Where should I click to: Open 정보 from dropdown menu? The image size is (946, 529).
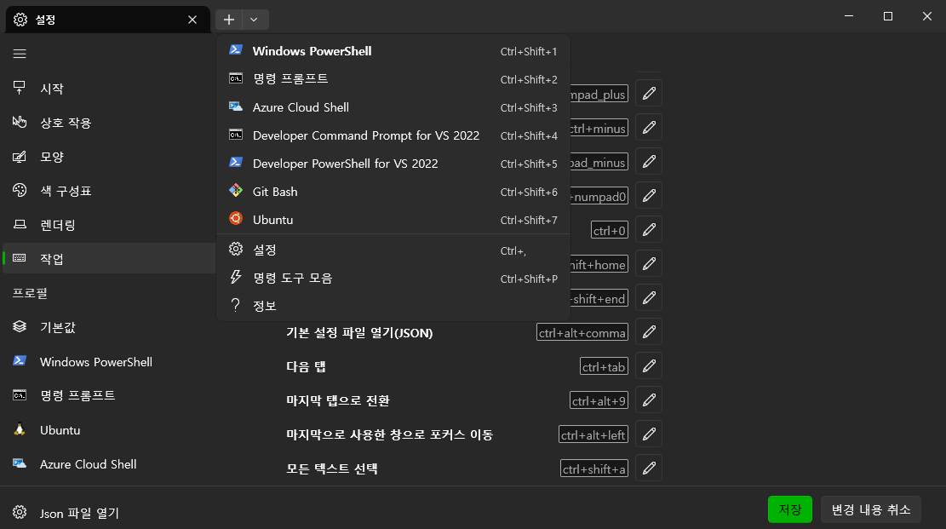click(393, 306)
